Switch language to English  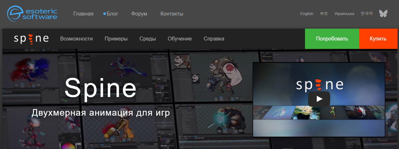coord(307,14)
